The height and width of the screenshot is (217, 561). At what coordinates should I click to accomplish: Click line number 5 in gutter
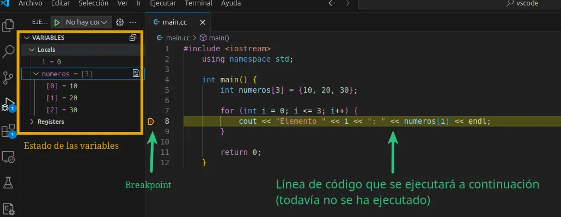tap(167, 91)
